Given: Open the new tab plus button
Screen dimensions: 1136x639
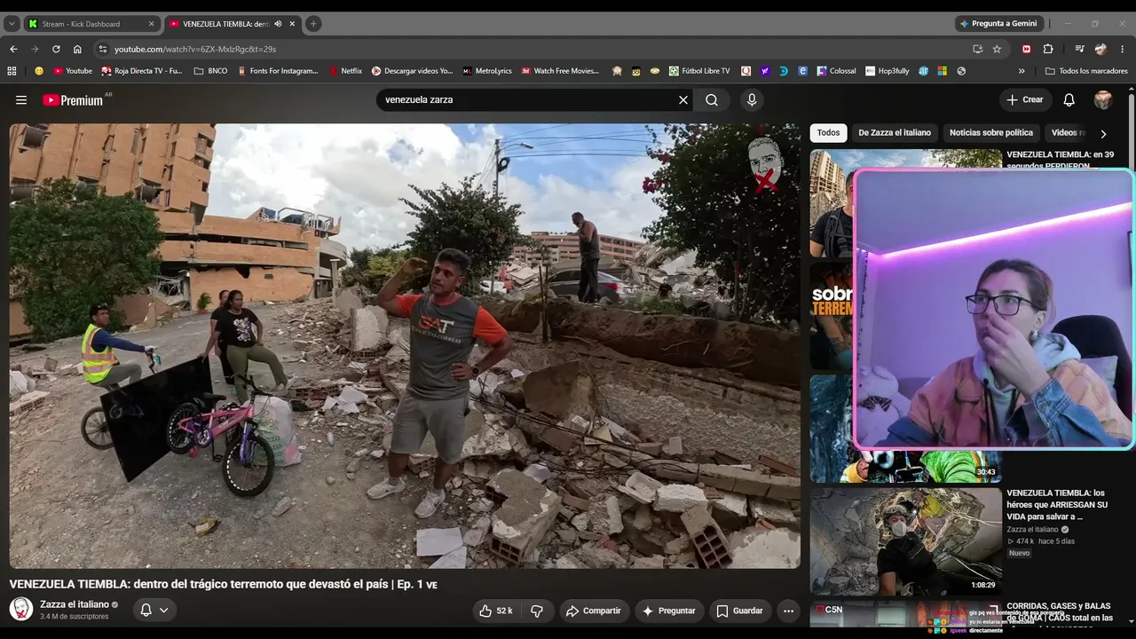Looking at the screenshot, I should [x=313, y=24].
